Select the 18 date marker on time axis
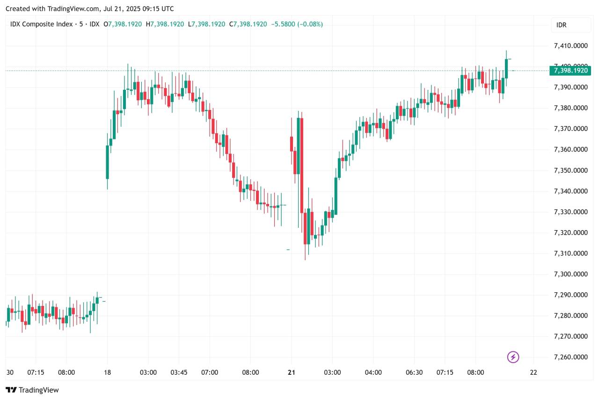 pyautogui.click(x=107, y=372)
